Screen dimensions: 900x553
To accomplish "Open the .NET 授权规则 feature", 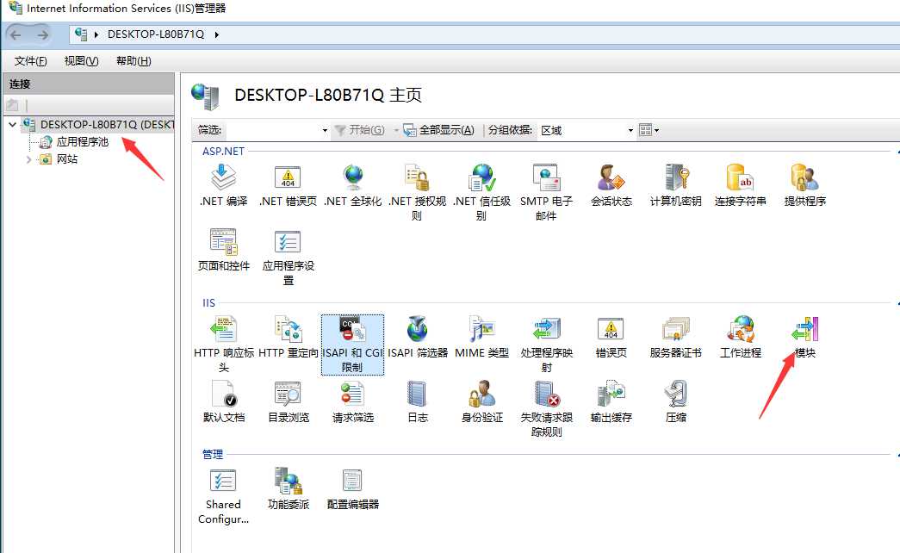I will click(418, 192).
